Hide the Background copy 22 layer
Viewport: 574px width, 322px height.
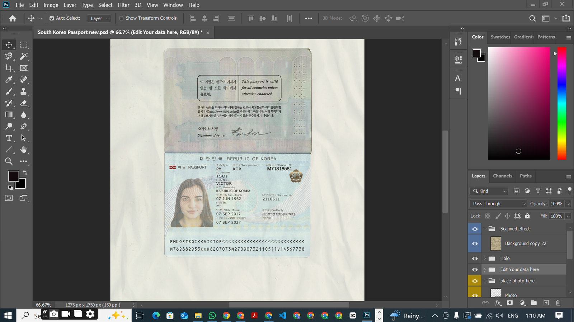[475, 243]
